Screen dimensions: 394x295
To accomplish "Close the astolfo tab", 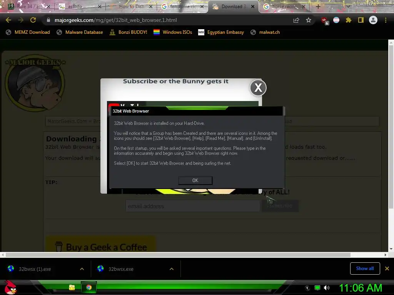I will click(x=100, y=7).
